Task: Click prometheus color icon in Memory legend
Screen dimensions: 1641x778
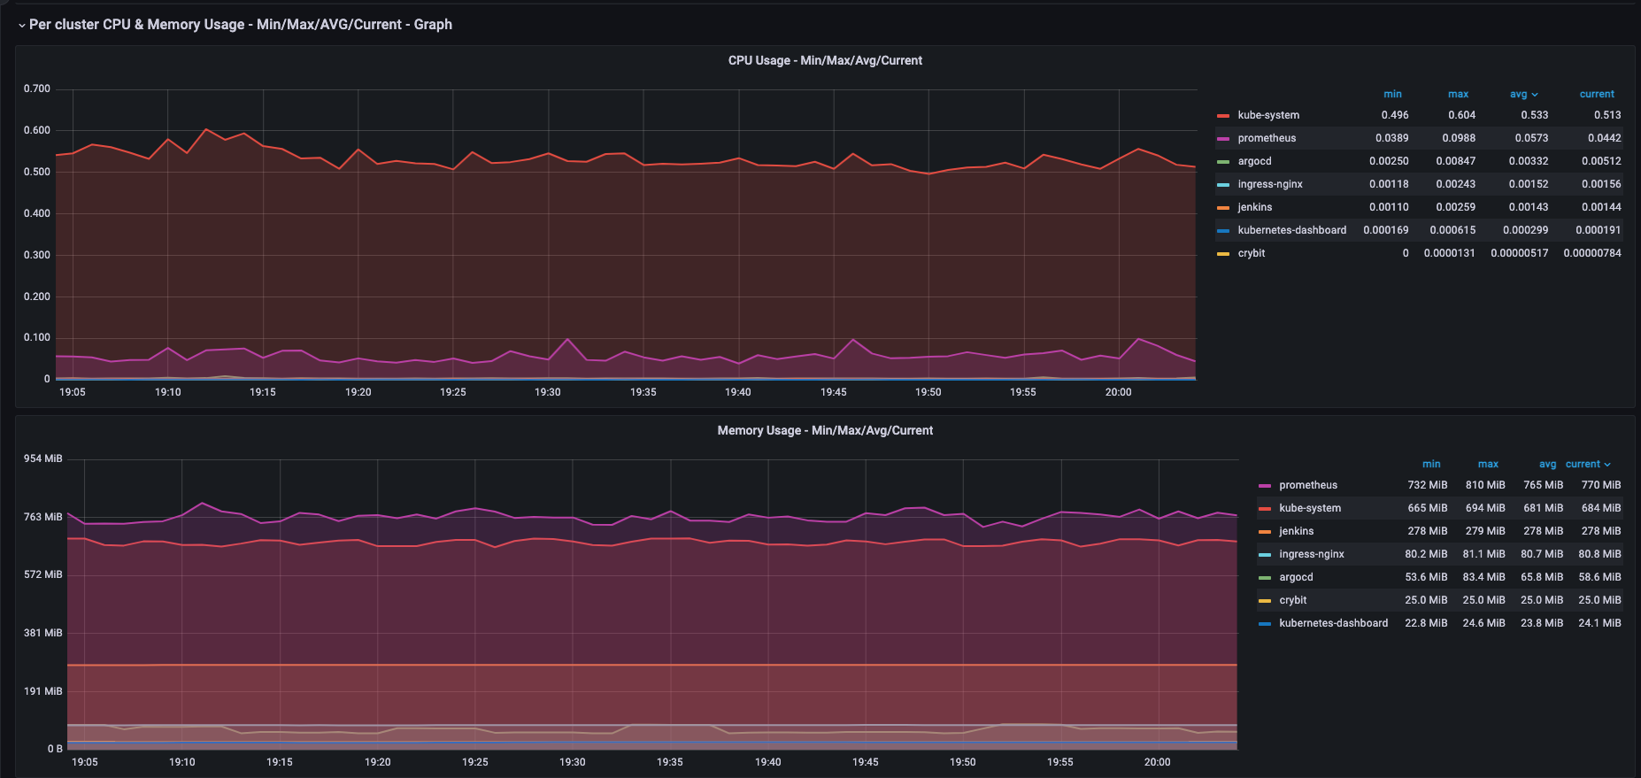Action: tap(1264, 486)
